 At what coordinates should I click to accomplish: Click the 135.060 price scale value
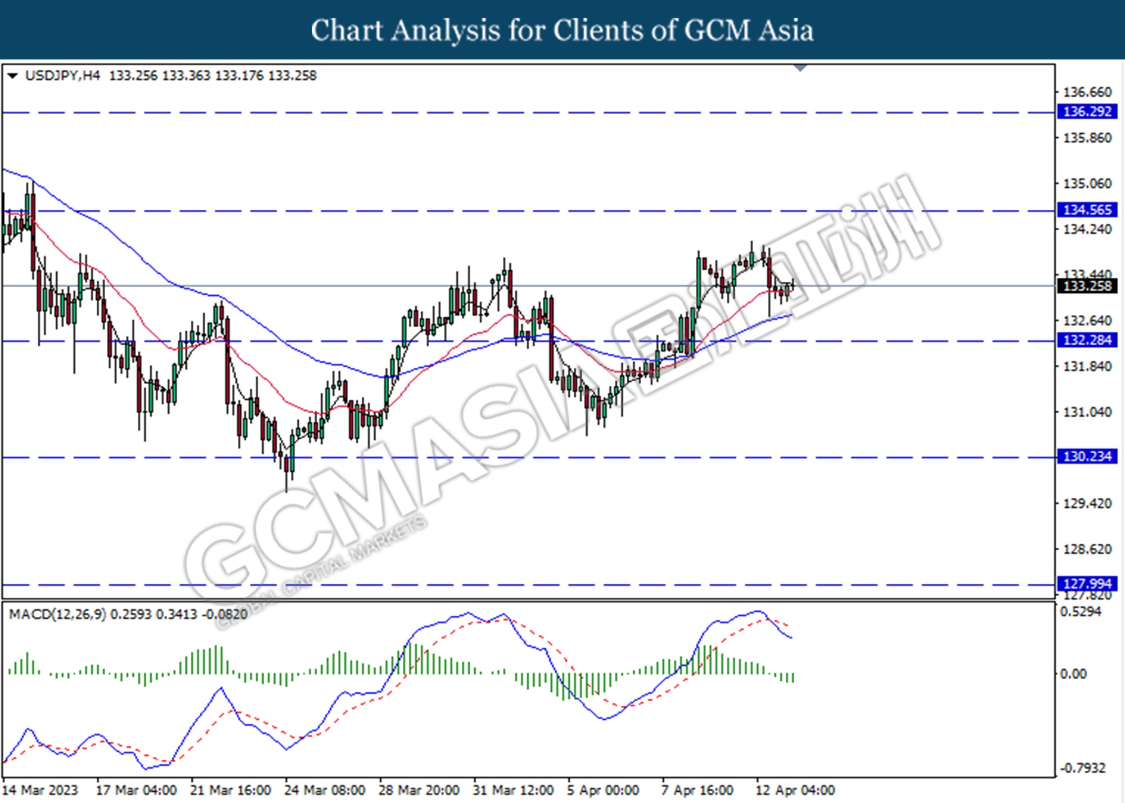1087,183
